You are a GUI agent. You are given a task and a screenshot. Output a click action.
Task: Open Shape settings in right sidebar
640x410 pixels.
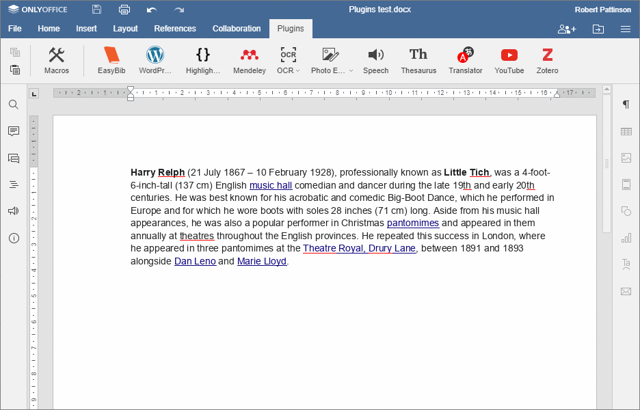[x=626, y=211]
